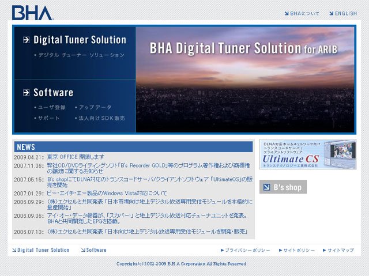Click the arrow icon beside Software heading
369x276 pixels.
pos(27,92)
